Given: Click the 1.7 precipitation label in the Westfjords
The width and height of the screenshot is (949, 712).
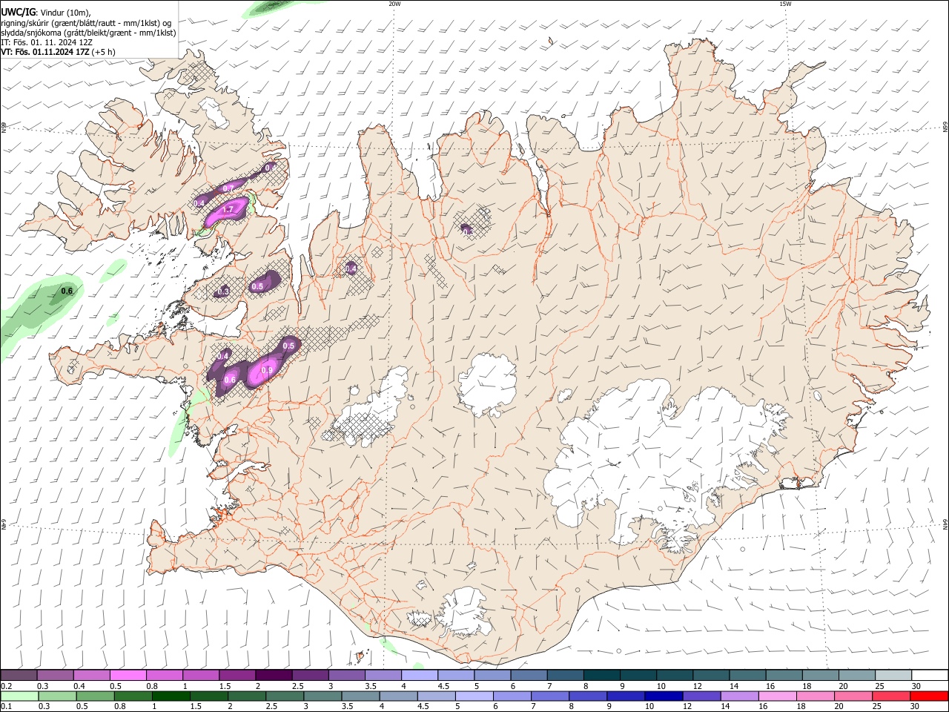Looking at the screenshot, I should click(x=228, y=210).
